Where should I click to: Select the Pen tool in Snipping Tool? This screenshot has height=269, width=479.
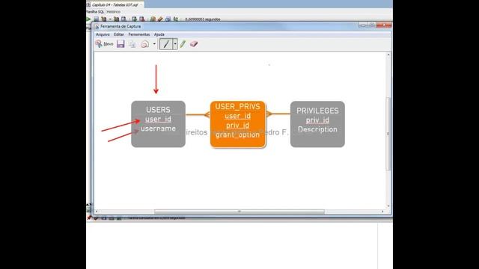[x=166, y=44]
